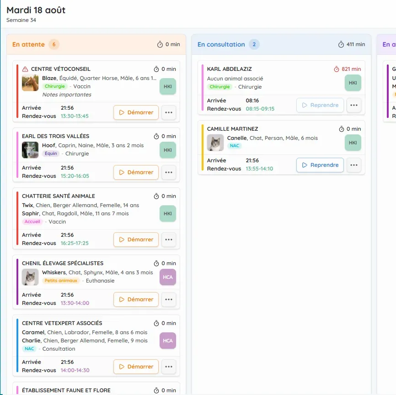Click HKI badge on Earl des Trois Vallées
396x395 pixels.
pos(168,150)
